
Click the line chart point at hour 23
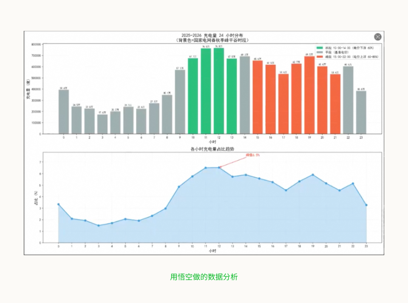click(366, 205)
